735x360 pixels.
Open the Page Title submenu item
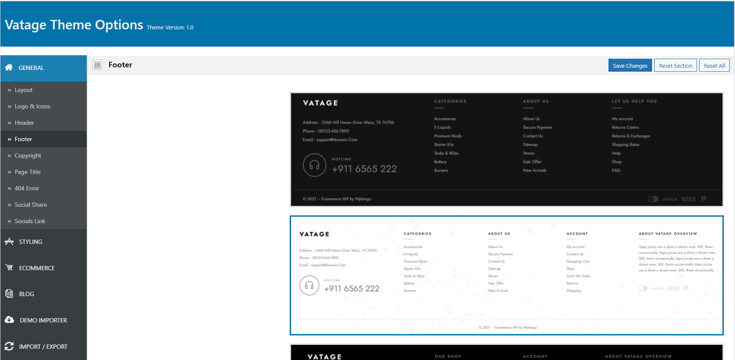click(44, 172)
